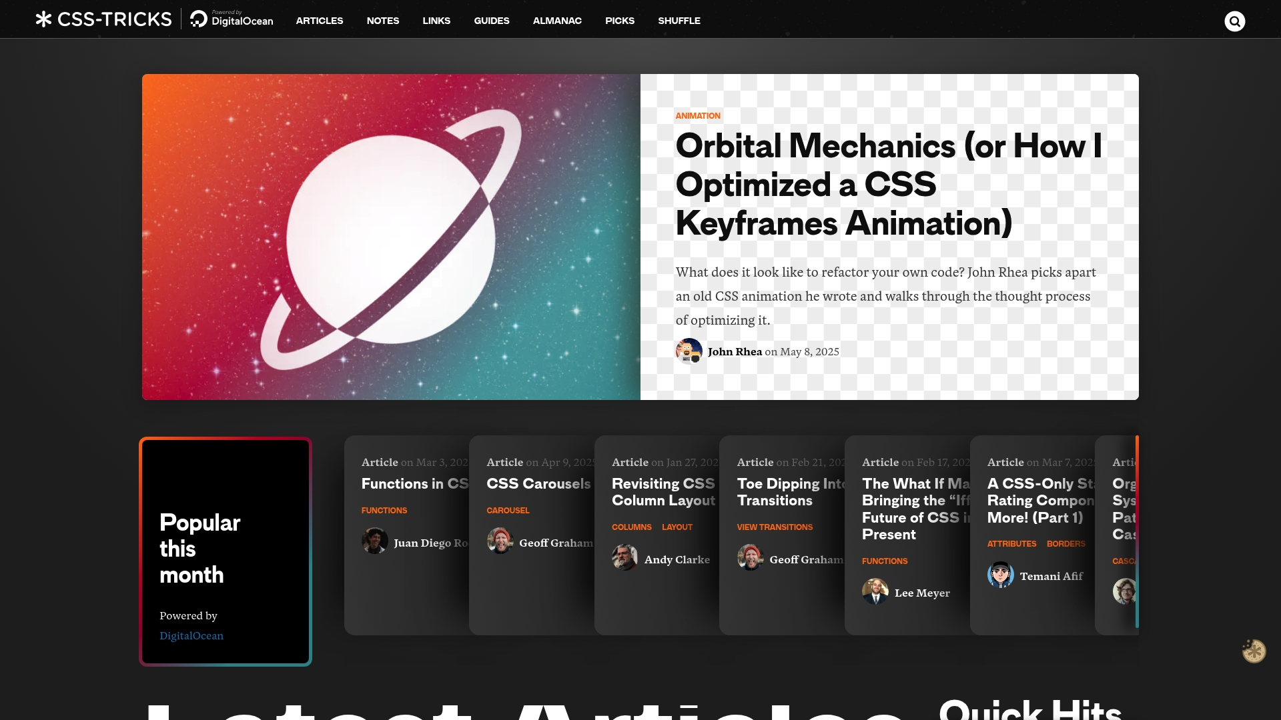Open Revisiting CSS Column Layout article
The width and height of the screenshot is (1281, 720).
click(663, 492)
